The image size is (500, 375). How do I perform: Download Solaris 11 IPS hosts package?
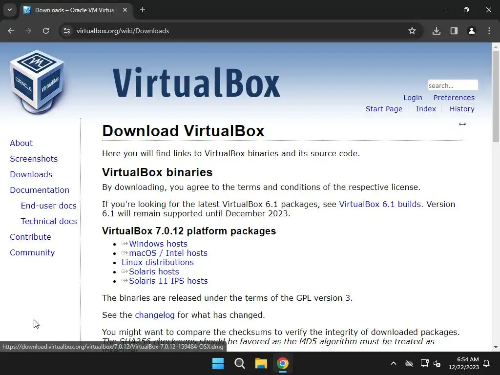[168, 281]
